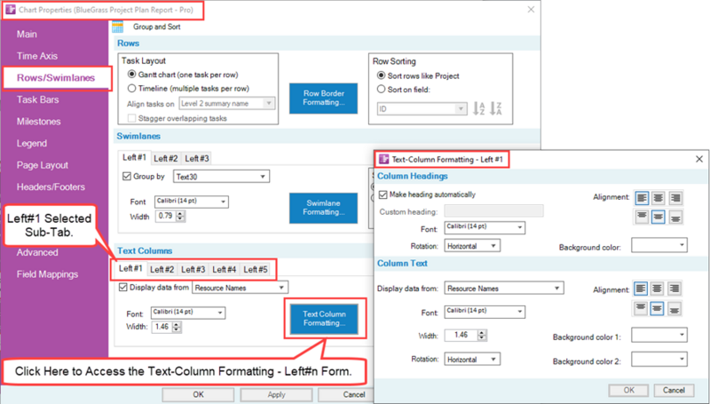Open Background color 1 swatch picker

pyautogui.click(x=659, y=335)
